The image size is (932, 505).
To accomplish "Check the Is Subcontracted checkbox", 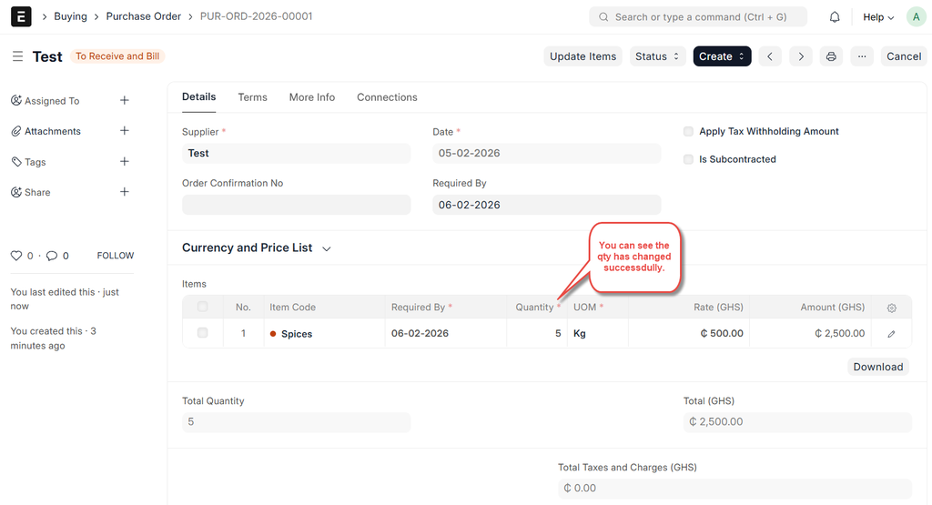I will pyautogui.click(x=688, y=159).
